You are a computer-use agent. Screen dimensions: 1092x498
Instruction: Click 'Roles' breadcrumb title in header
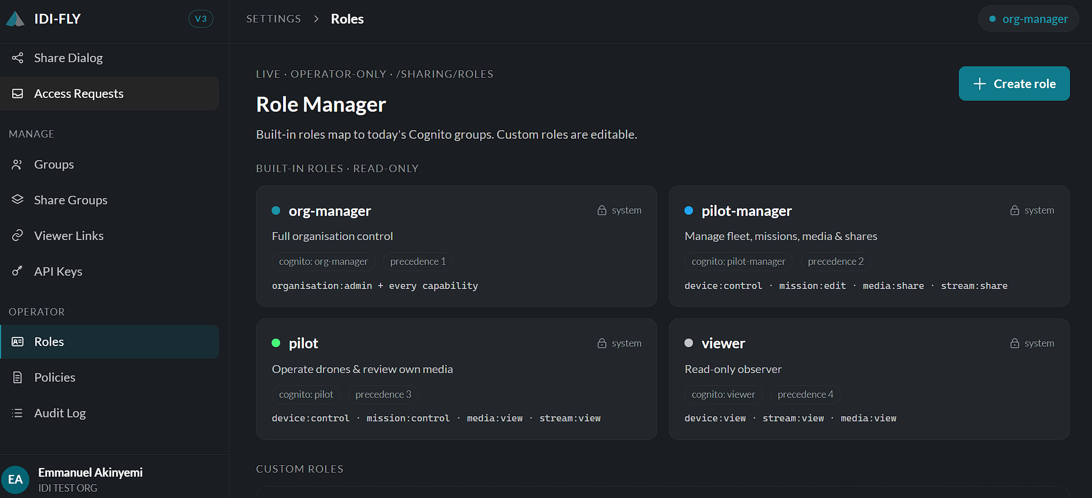click(x=347, y=19)
